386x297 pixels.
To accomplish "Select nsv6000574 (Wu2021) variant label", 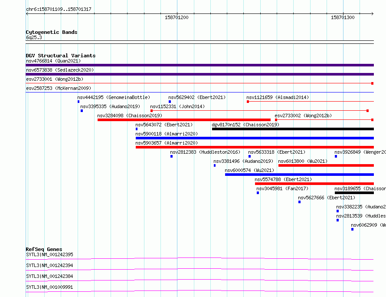I will [x=249, y=170].
